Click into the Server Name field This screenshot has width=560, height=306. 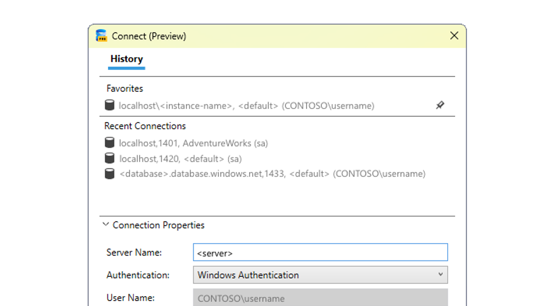(x=320, y=253)
